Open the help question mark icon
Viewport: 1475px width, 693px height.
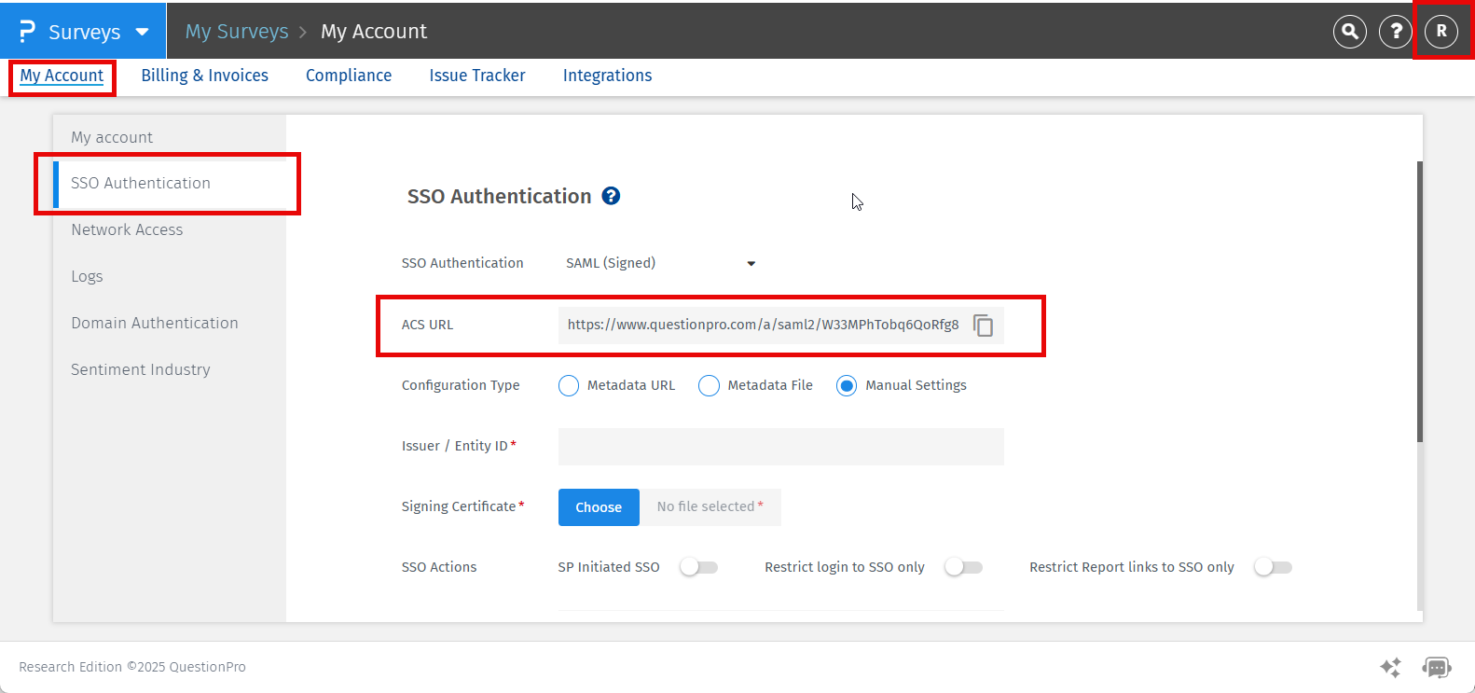point(1395,32)
